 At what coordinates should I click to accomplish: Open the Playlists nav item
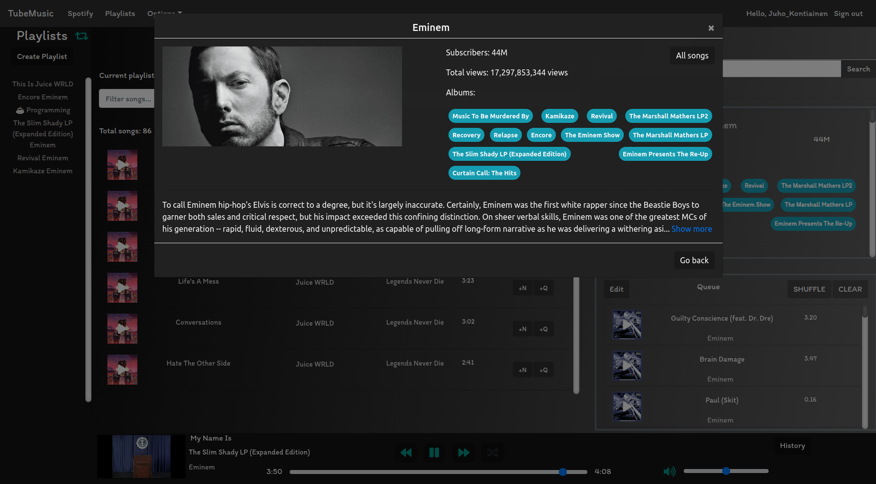click(120, 13)
